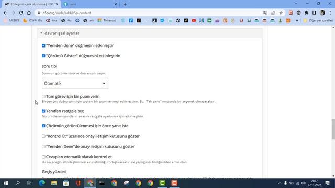Image resolution: width=335 pixels, height=188 pixels.
Task: Open the tab search chevron
Action: pos(296,4)
